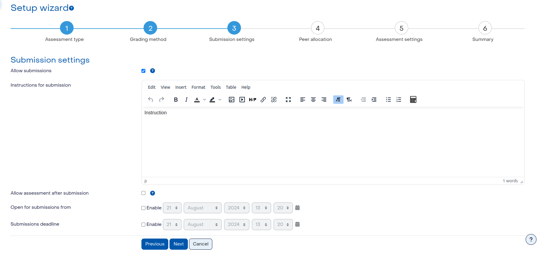Open the editor Table menu
The height and width of the screenshot is (253, 538).
click(231, 87)
